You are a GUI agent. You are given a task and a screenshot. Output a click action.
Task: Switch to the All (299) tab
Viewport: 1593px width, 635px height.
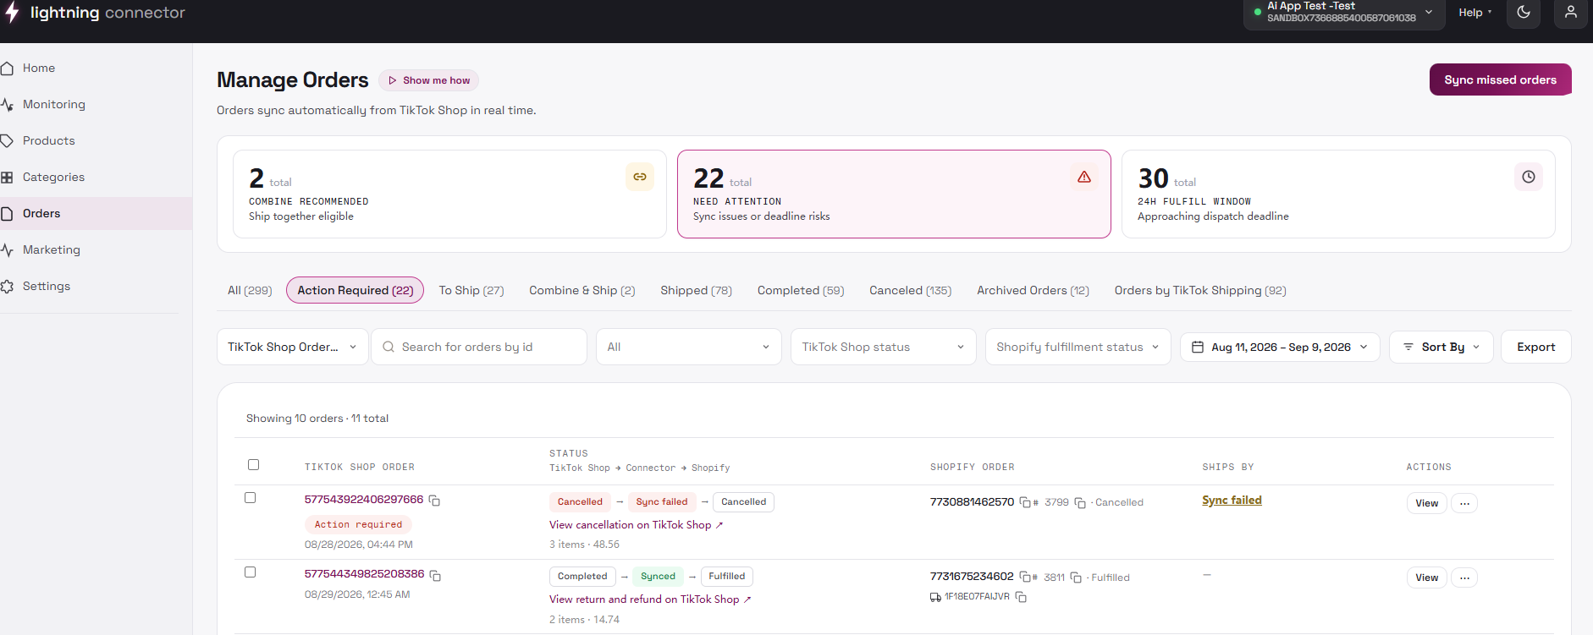[250, 290]
